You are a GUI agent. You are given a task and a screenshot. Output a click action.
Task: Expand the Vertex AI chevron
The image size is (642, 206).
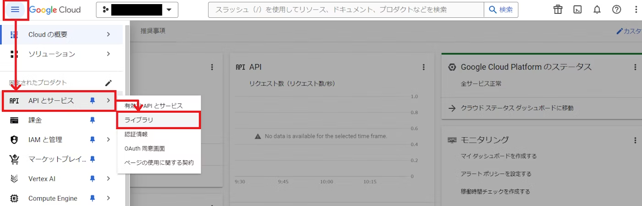click(108, 179)
